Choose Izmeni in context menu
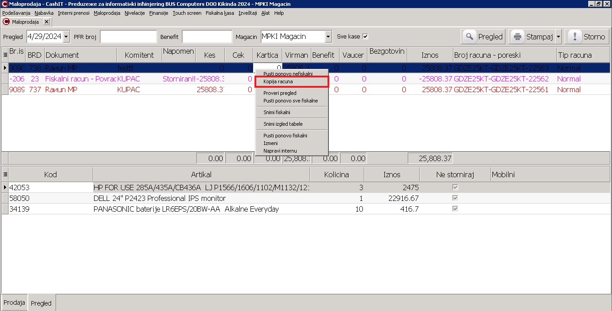The width and height of the screenshot is (612, 311). pos(292,143)
